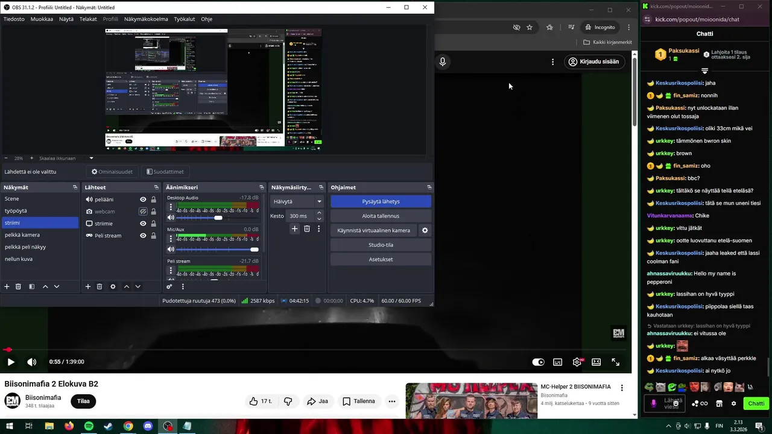
Task: Click YouTube voice search microphone
Action: (x=443, y=61)
